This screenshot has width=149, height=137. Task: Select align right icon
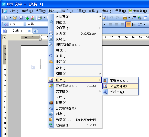click(122, 24)
